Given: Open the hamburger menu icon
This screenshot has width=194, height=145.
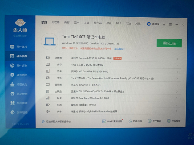Looking at the screenshot, I should [170, 24].
